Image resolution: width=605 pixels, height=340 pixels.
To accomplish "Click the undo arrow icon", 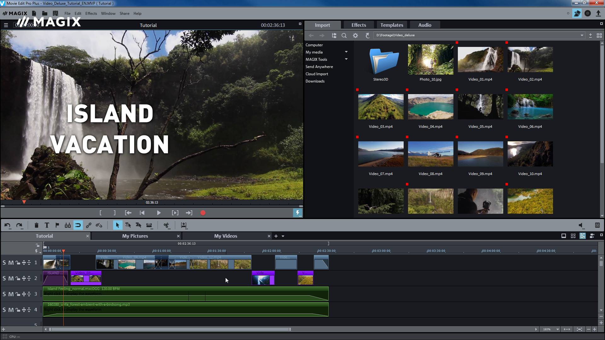I will [8, 225].
